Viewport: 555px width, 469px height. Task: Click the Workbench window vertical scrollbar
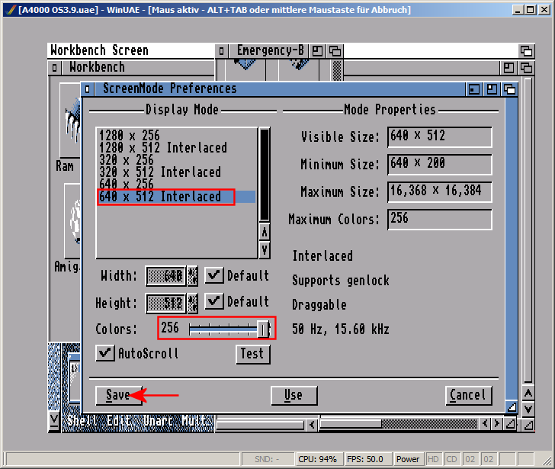pos(528,230)
